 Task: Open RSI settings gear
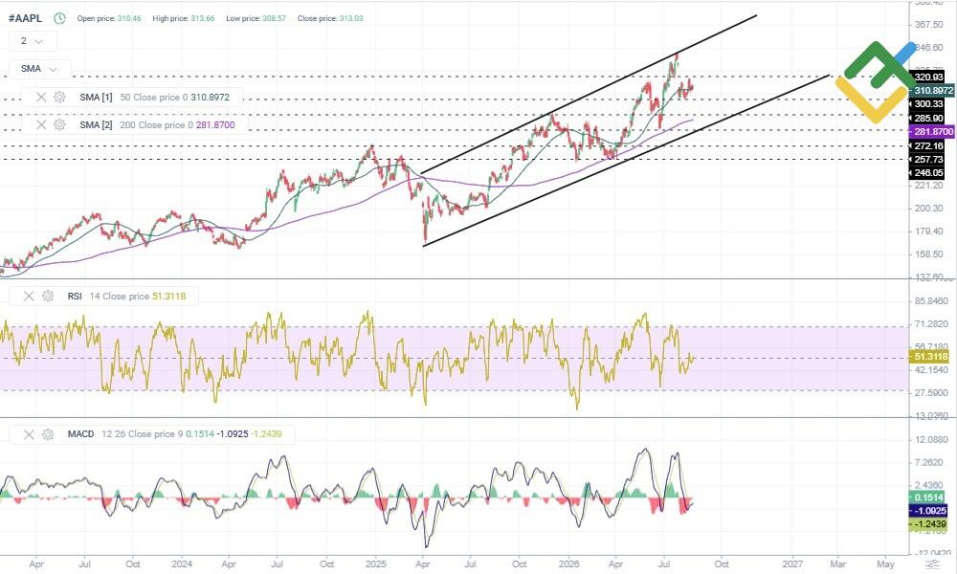pos(48,296)
